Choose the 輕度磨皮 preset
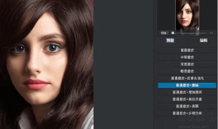This screenshot has height=129, width=218. click(187, 71)
